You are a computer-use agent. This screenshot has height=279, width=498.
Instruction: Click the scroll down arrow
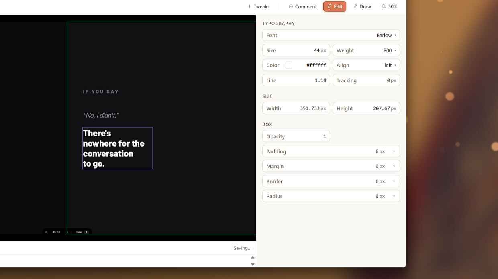[253, 264]
